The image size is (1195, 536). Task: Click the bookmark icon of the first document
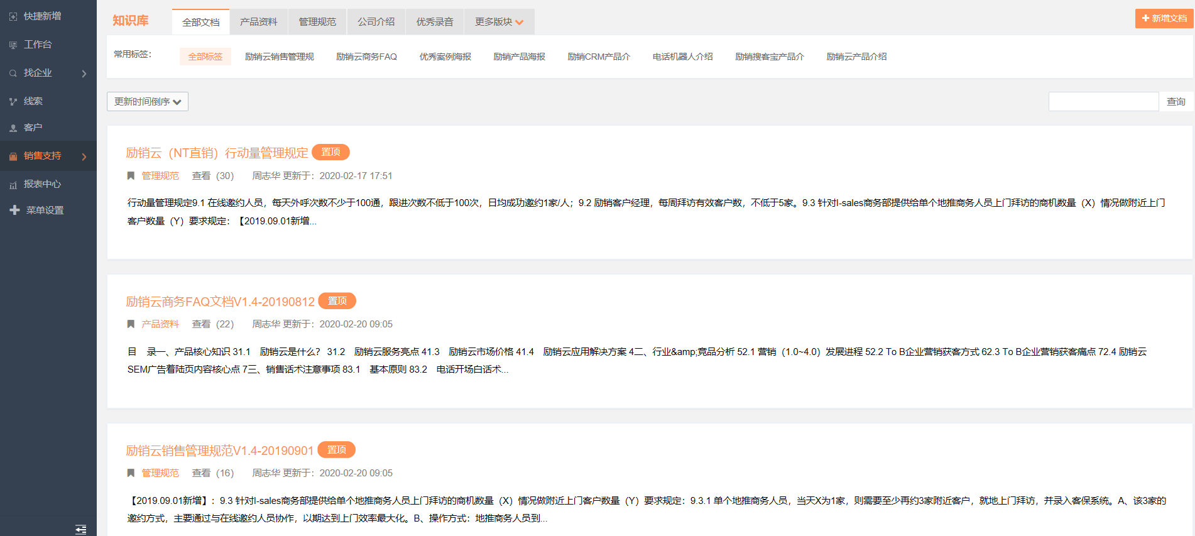tap(131, 176)
